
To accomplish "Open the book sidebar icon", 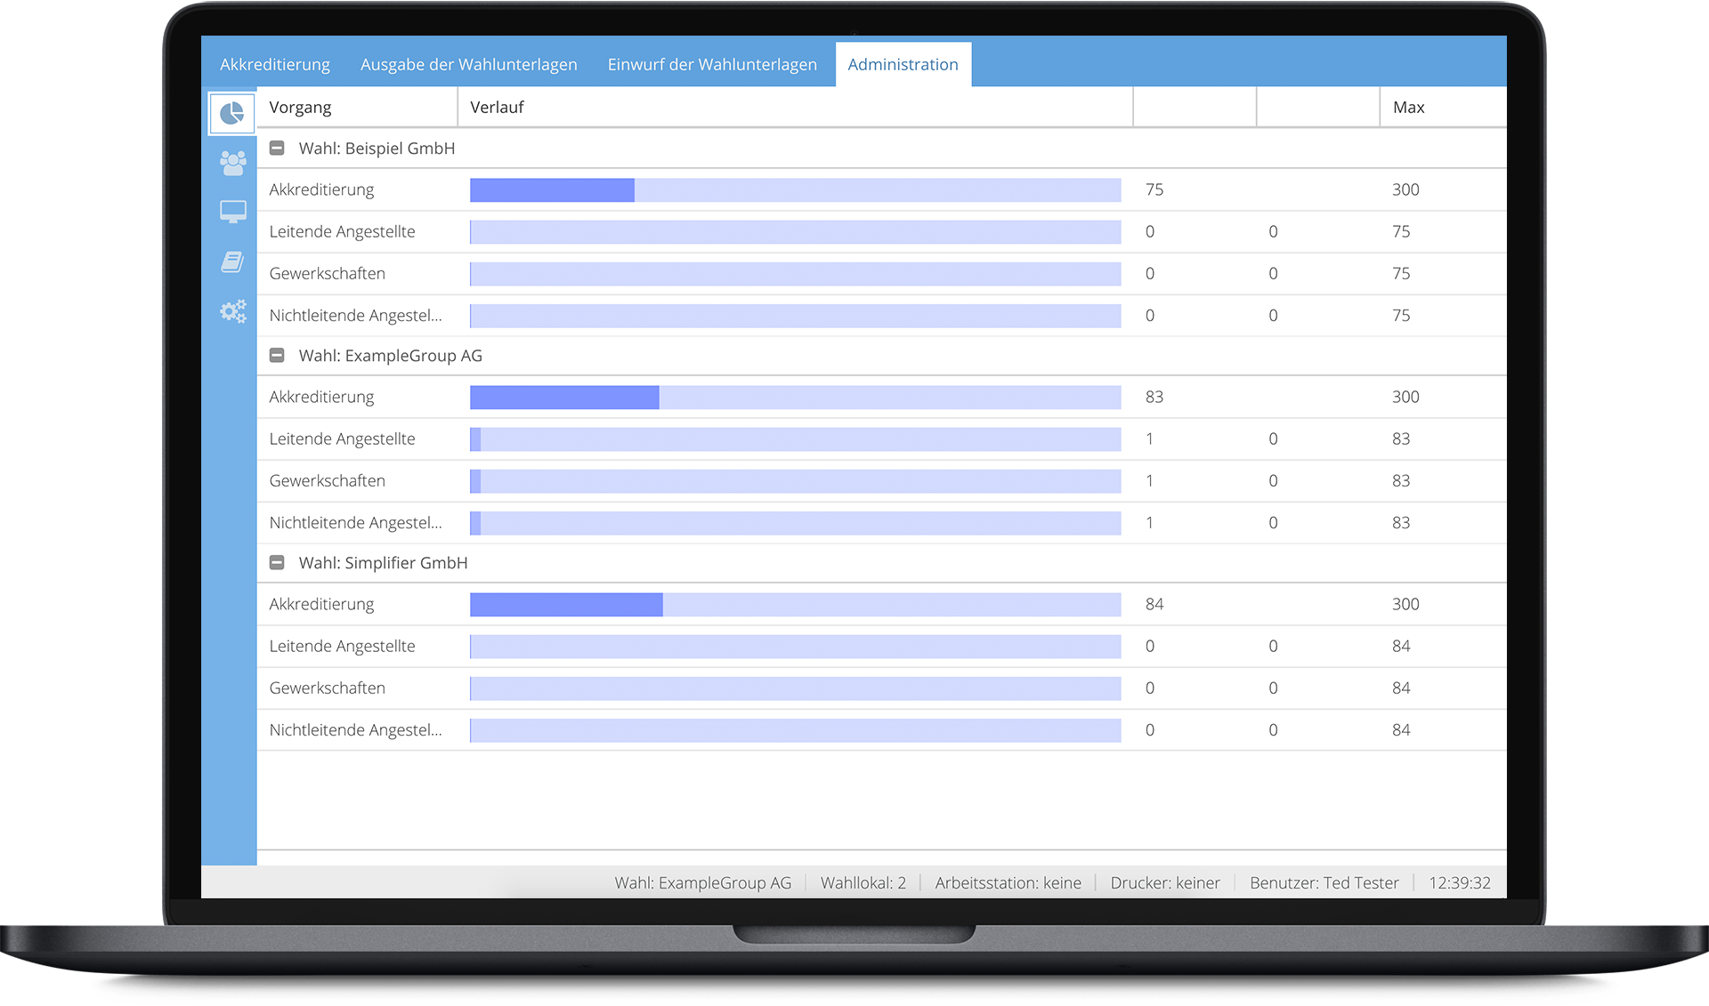I will [232, 262].
